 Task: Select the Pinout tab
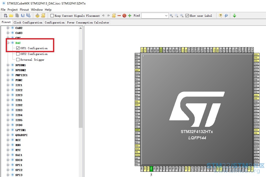click(x=6, y=22)
